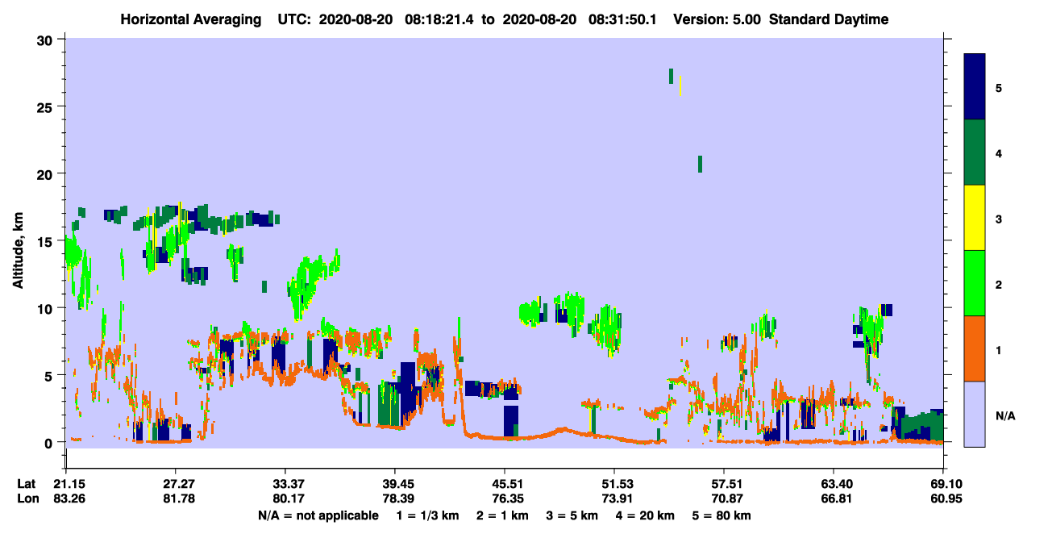The height and width of the screenshot is (538, 1048).
Task: Click the '20' altitude tick label
Action: pyautogui.click(x=44, y=173)
